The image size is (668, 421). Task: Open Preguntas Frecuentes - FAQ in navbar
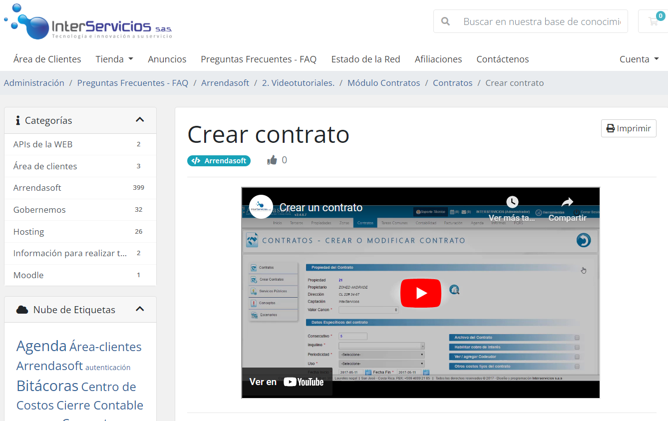(259, 59)
